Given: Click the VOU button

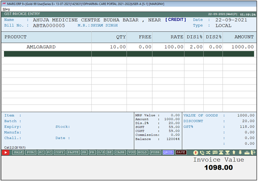Looking at the screenshot, I should [132, 152].
